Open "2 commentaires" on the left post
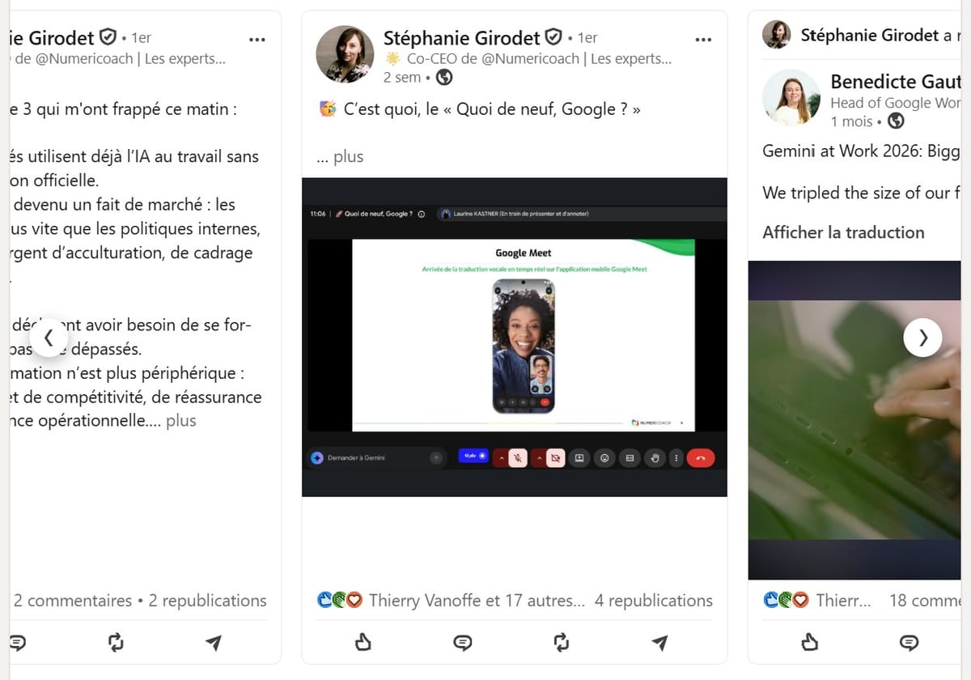The height and width of the screenshot is (680, 971). (x=73, y=601)
